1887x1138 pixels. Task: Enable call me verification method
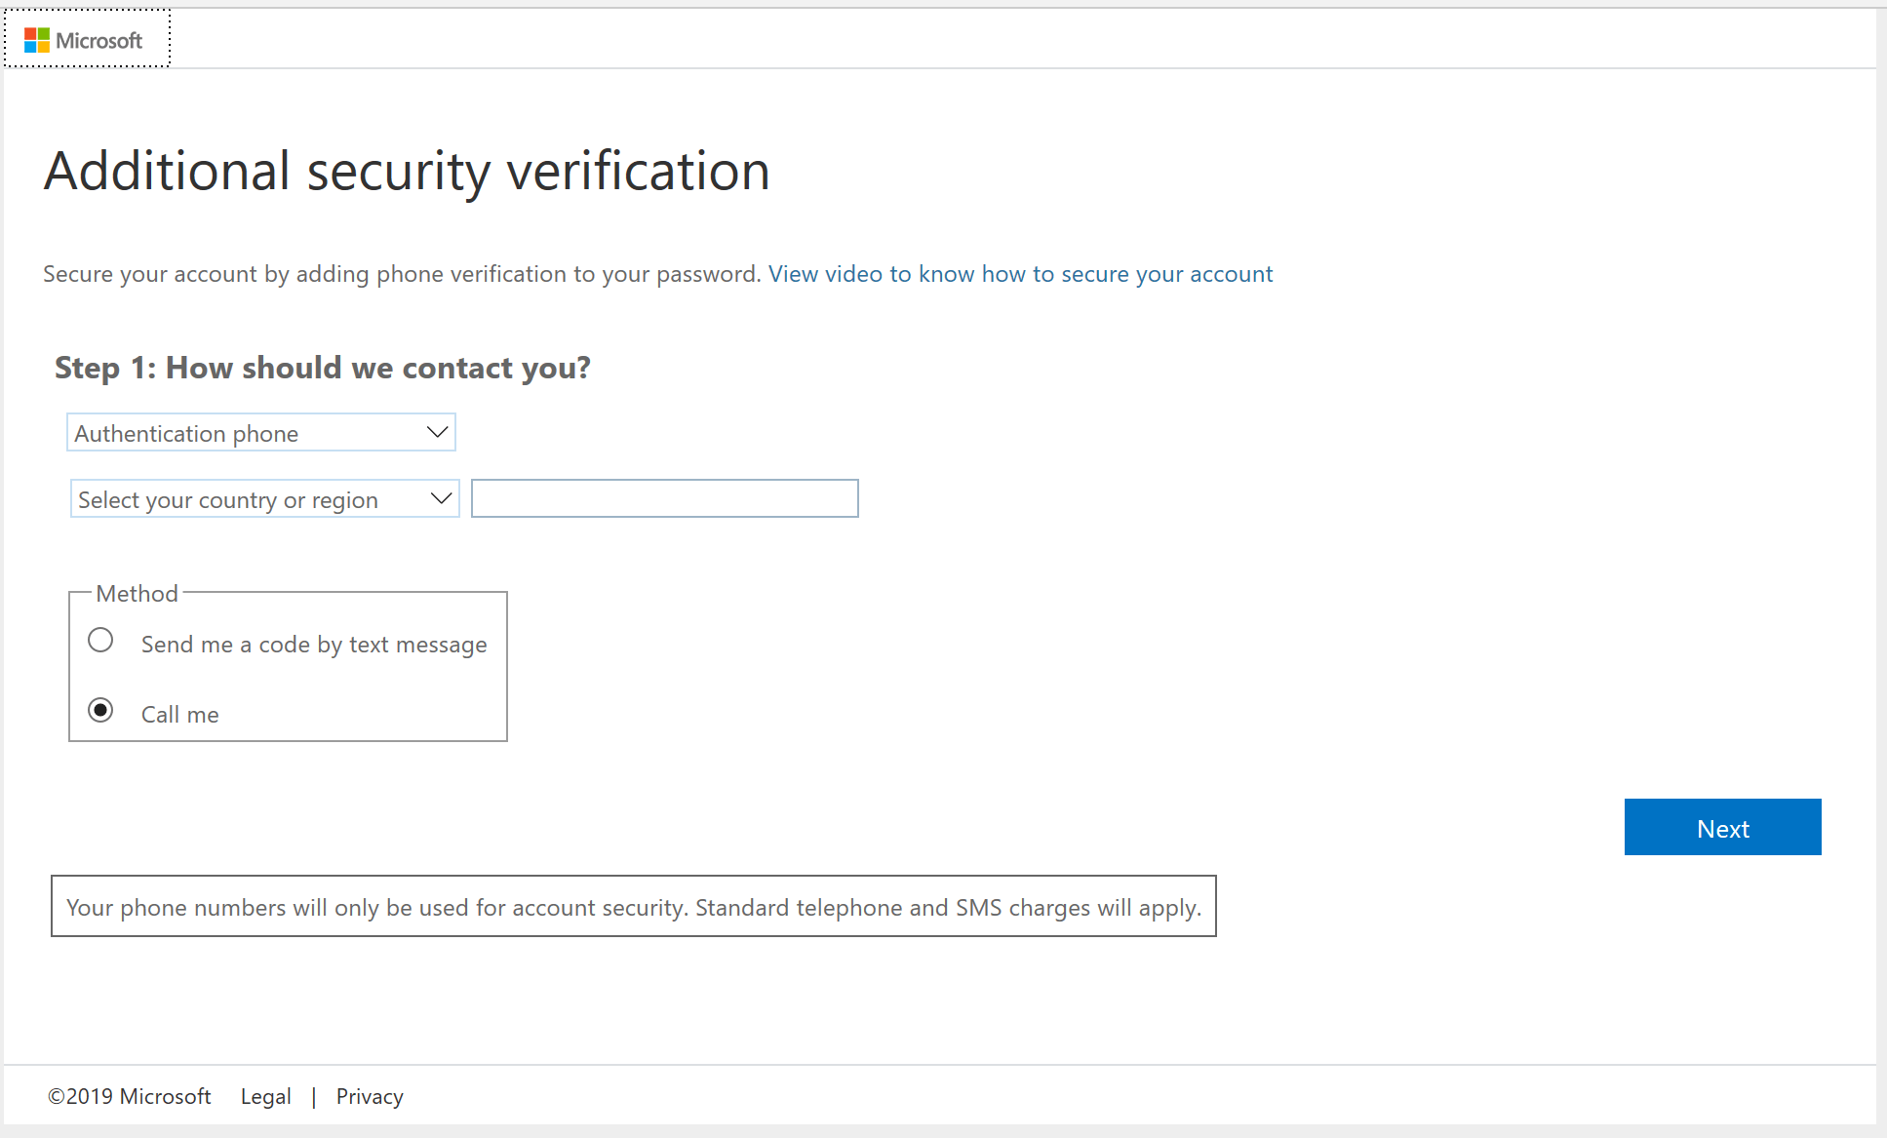coord(101,712)
